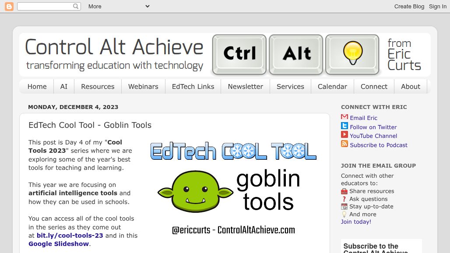450x253 pixels.
Task: Click the lightbulb key in the site banner
Action: pyautogui.click(x=352, y=55)
